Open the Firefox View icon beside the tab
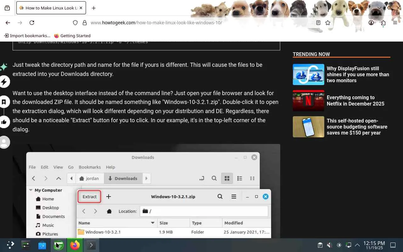The width and height of the screenshot is (403, 252). point(7,8)
